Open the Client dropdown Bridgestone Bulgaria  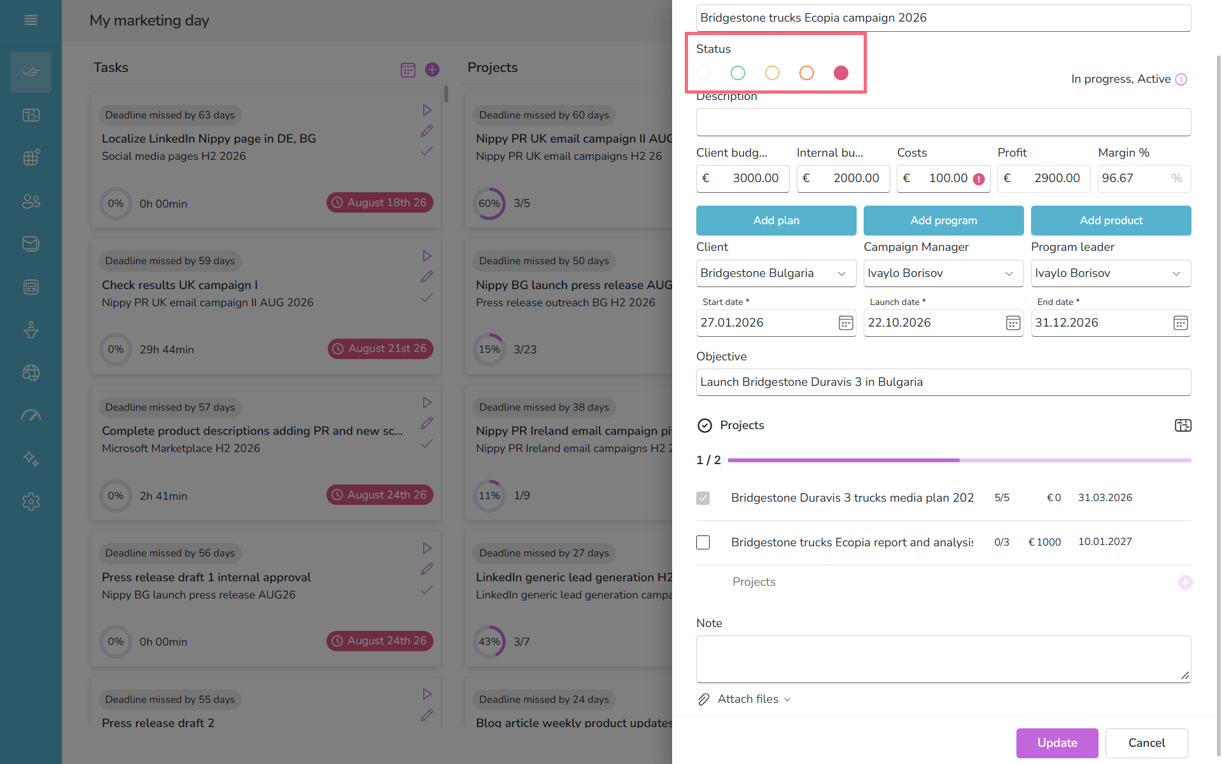[776, 273]
